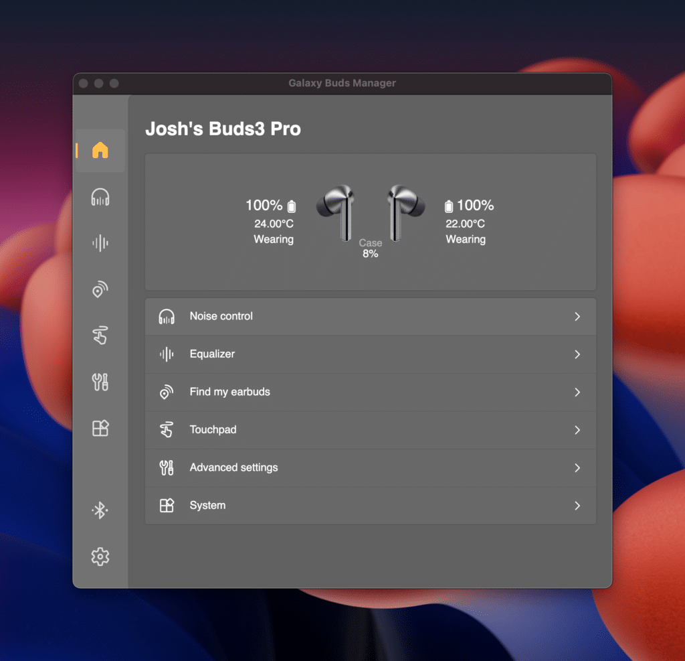Expand the Noise control row chevron
The width and height of the screenshot is (685, 661).
(x=577, y=317)
